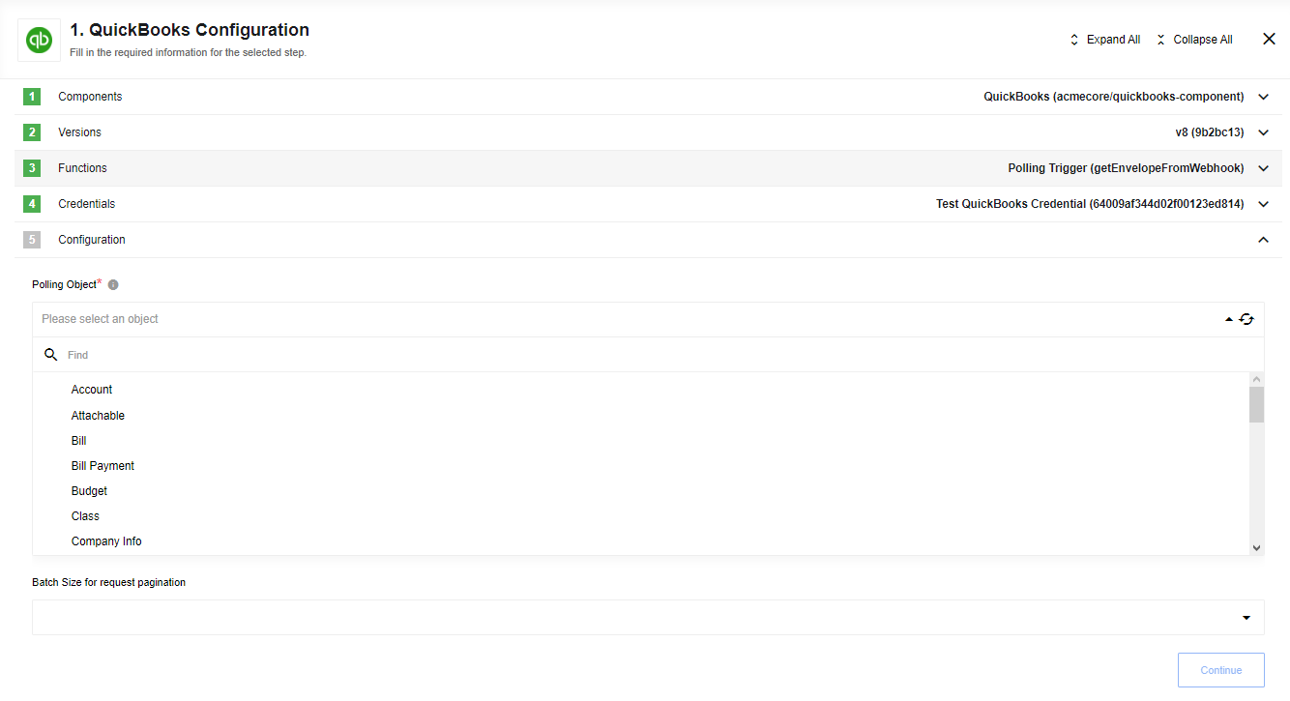Click the Collapse All arrows icon
Viewport: 1290px width, 701px height.
(x=1161, y=40)
